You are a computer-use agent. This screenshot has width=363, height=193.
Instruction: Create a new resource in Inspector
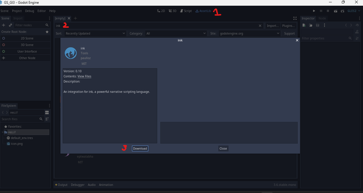tap(304, 25)
